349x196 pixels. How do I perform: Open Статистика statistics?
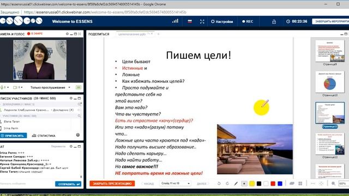click(x=44, y=136)
